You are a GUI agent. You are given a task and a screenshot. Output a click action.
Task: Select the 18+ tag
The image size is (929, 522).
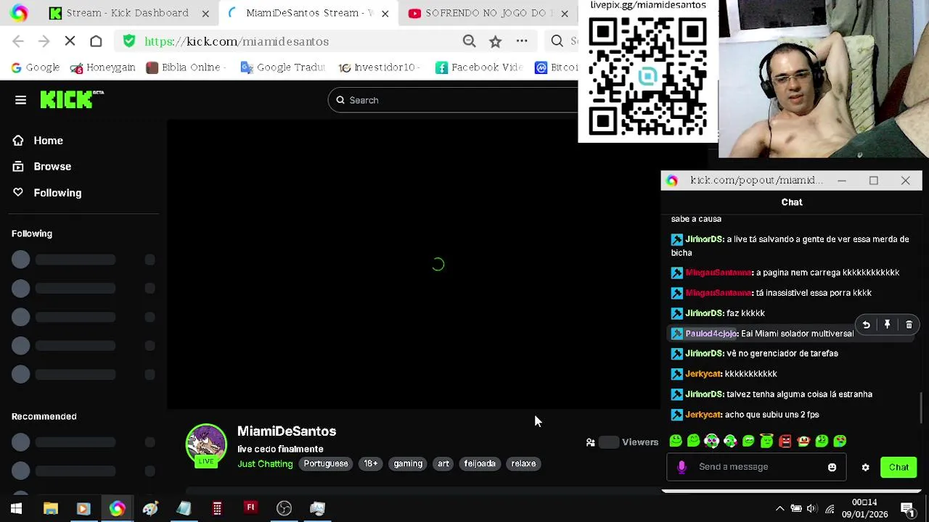(371, 464)
